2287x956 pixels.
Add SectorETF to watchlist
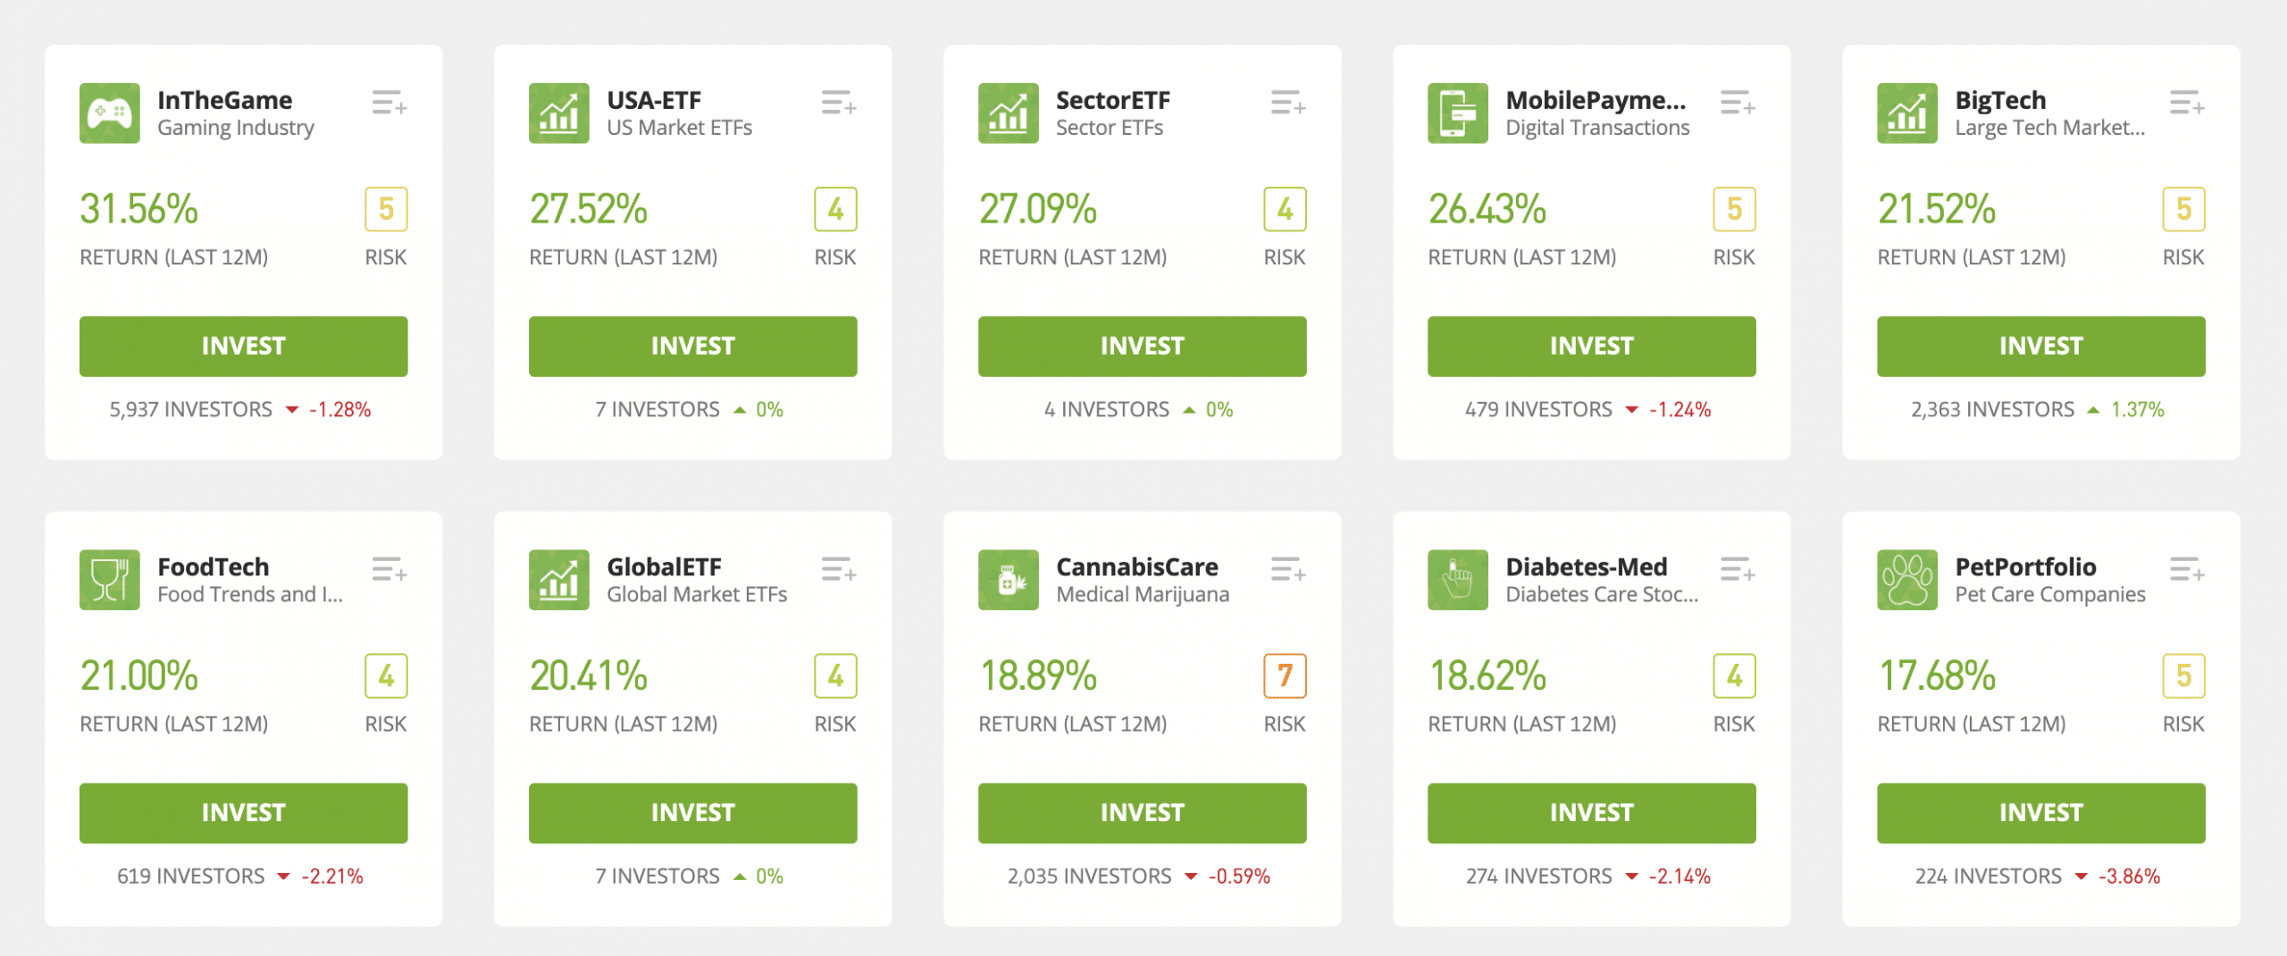tap(1288, 103)
